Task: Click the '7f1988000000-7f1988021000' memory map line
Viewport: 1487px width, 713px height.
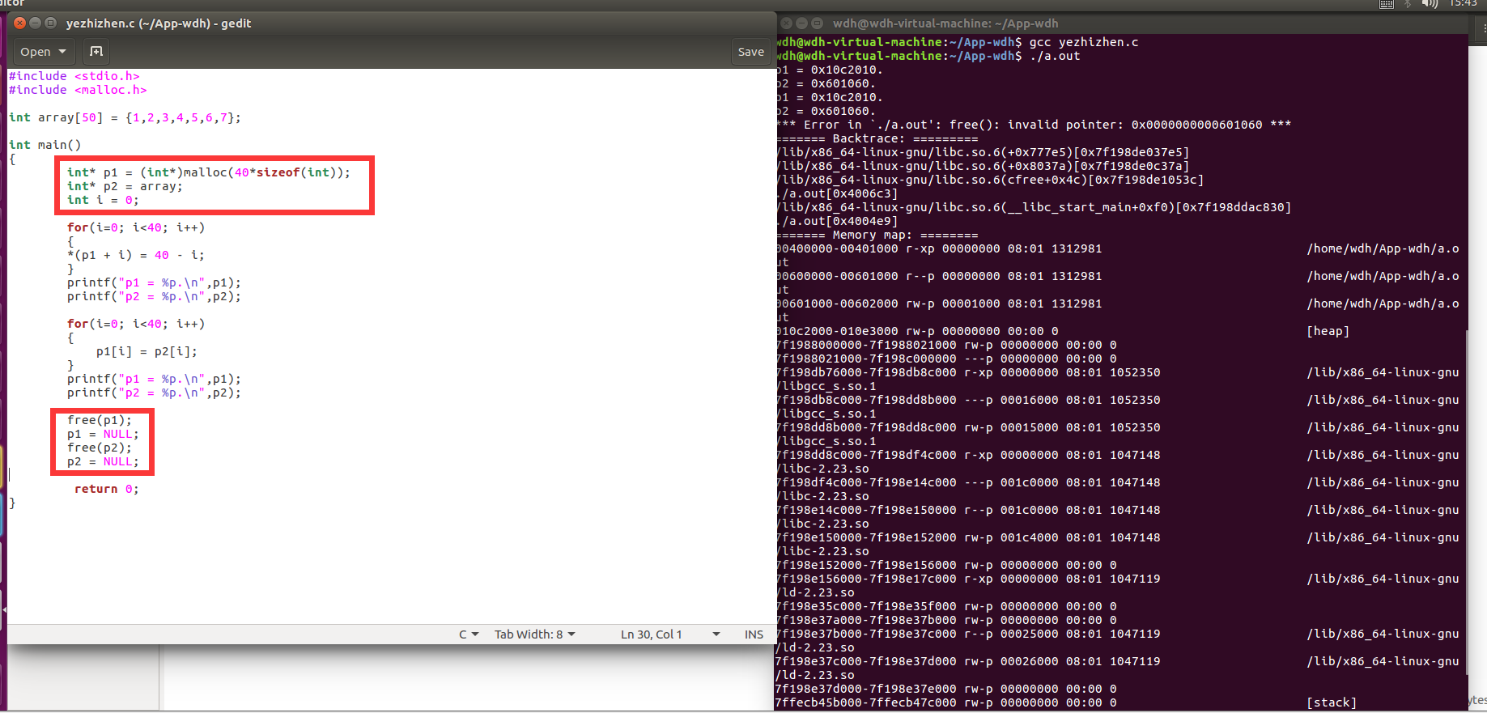Action: coord(947,345)
